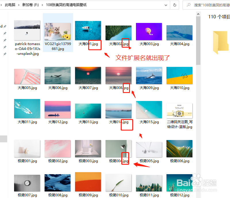Select the 极简011.jpg cactus thumbnail

tap(149, 183)
